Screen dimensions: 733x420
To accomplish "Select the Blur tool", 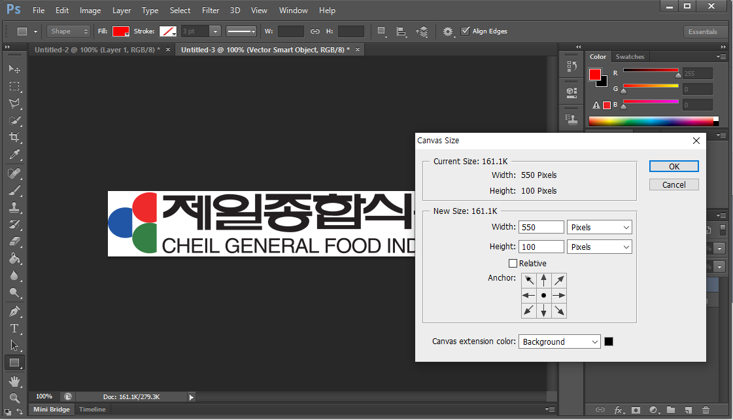I will coord(14,275).
